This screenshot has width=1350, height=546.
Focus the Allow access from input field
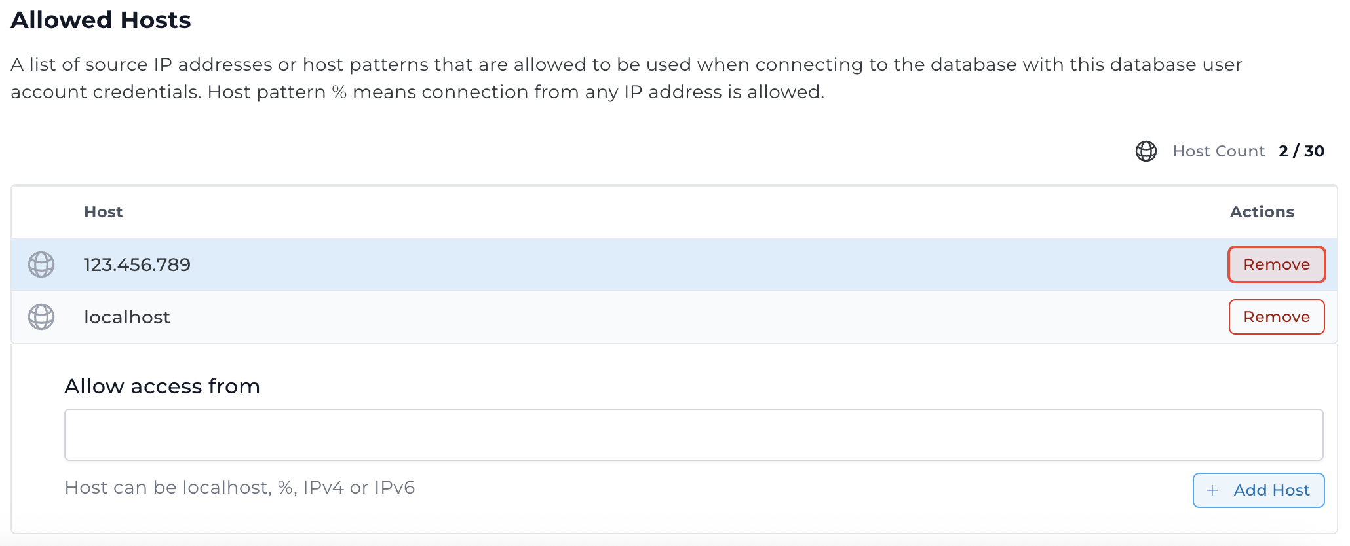(x=693, y=435)
